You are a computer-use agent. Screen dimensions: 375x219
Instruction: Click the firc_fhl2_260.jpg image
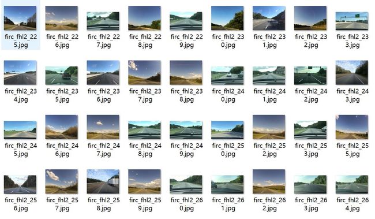(x=186, y=184)
